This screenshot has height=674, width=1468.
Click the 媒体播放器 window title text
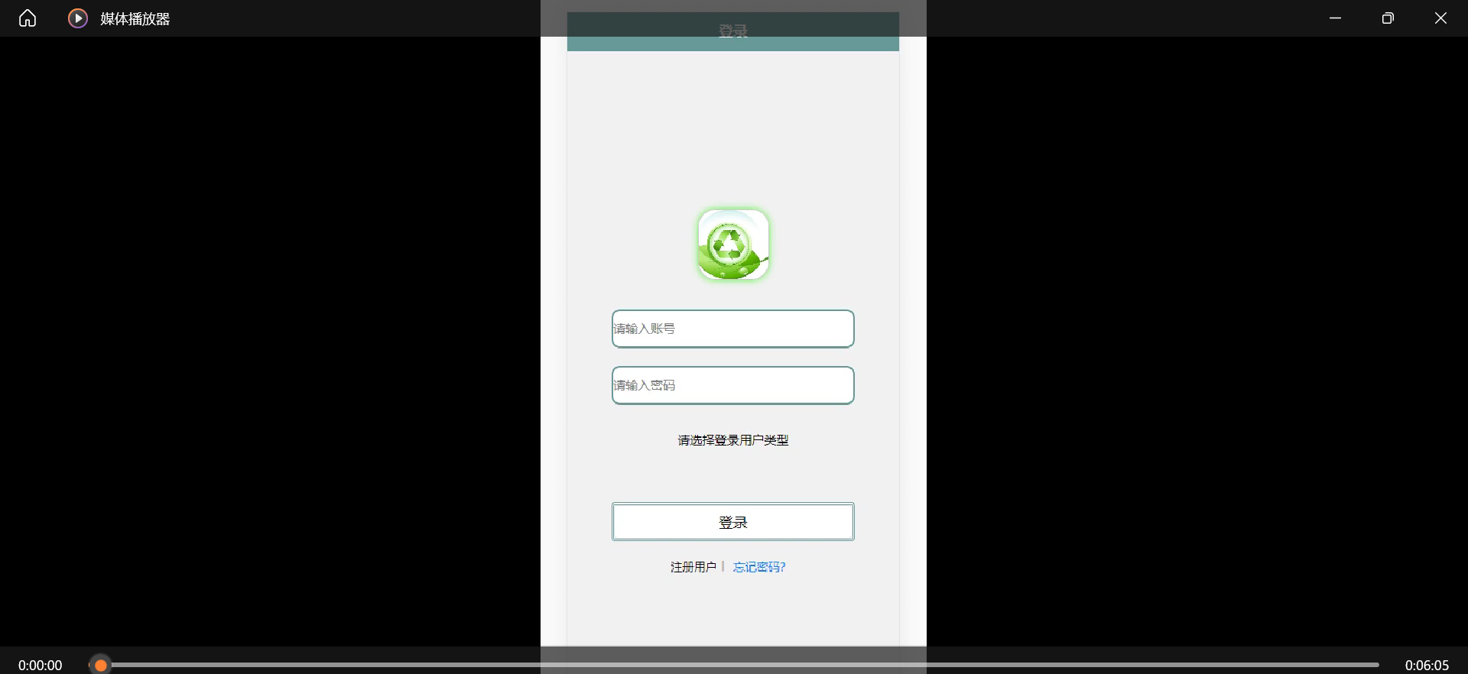click(135, 19)
